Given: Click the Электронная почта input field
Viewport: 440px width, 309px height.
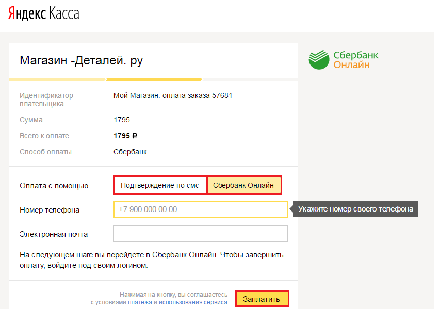Looking at the screenshot, I should [x=200, y=234].
